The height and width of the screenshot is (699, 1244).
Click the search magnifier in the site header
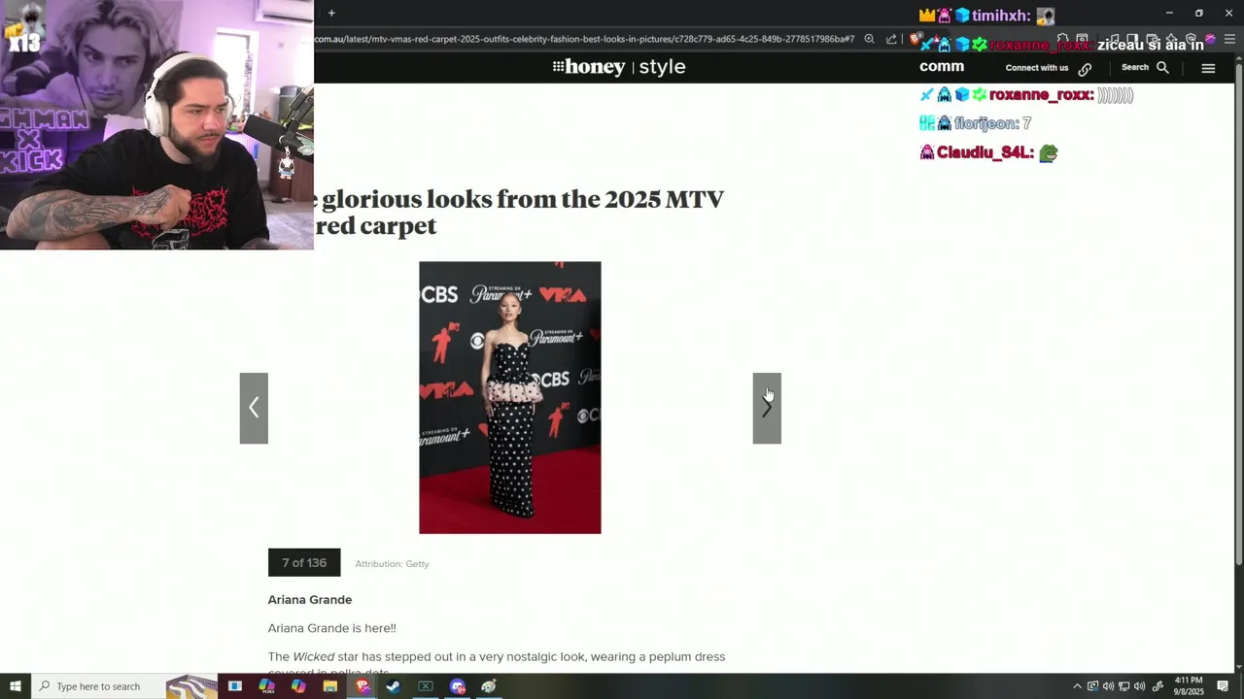pyautogui.click(x=1162, y=68)
